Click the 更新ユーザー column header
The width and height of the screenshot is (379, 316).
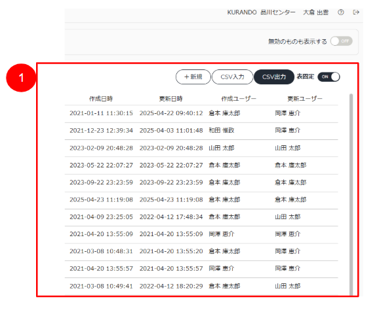pyautogui.click(x=305, y=99)
